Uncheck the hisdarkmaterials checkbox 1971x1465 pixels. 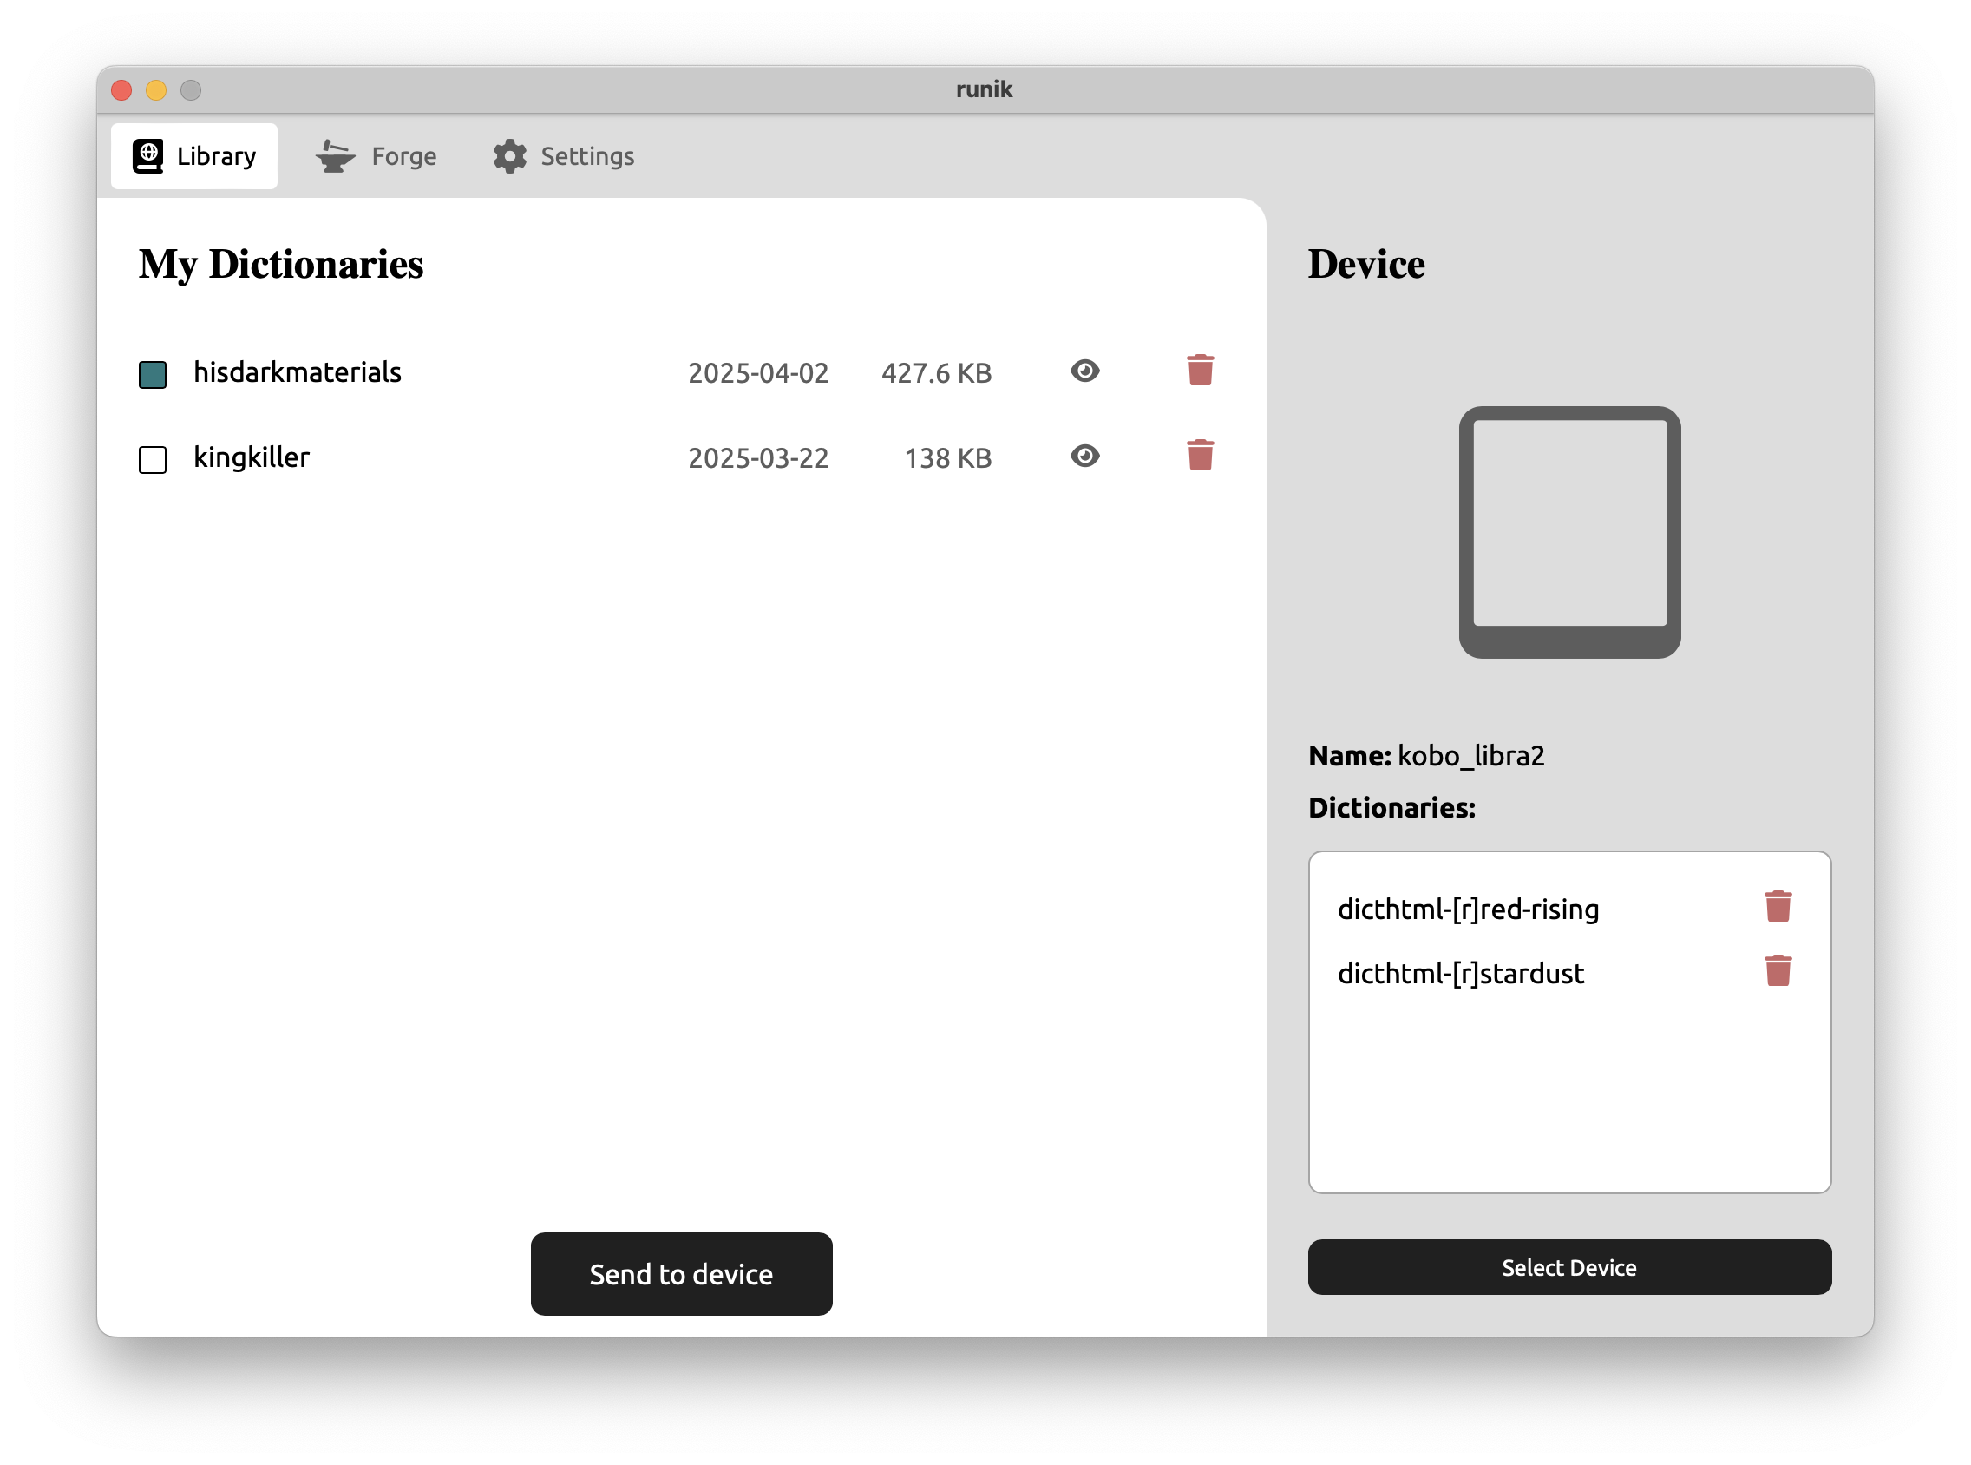click(x=153, y=374)
